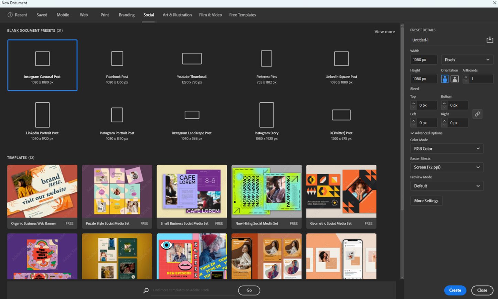The width and height of the screenshot is (498, 299).
Task: Select the Small Business Social Media Set template
Action: point(192,192)
